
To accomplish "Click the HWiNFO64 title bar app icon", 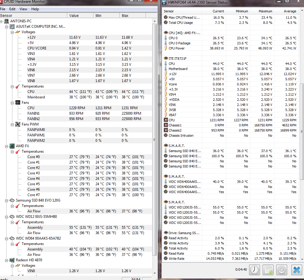I will [164, 2].
